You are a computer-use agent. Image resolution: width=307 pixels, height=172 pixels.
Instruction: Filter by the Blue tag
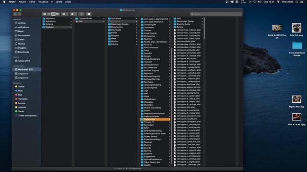tap(20, 91)
